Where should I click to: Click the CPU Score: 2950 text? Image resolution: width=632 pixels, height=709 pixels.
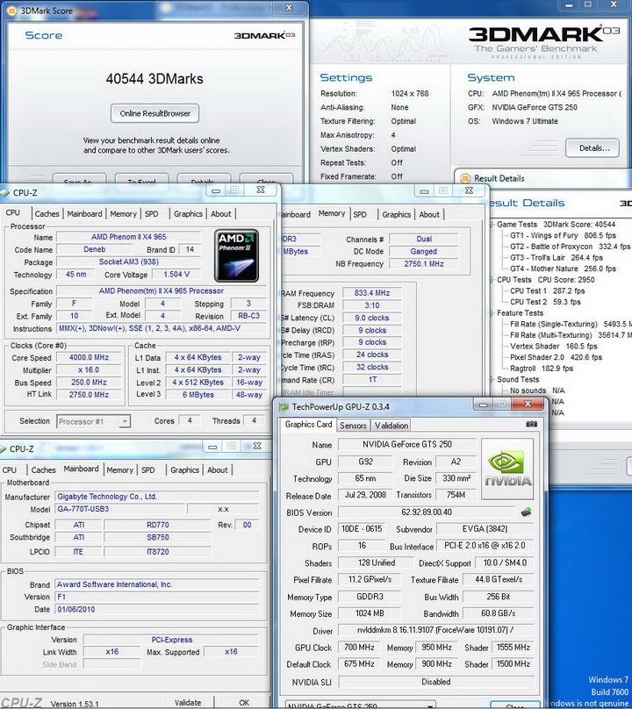(566, 280)
